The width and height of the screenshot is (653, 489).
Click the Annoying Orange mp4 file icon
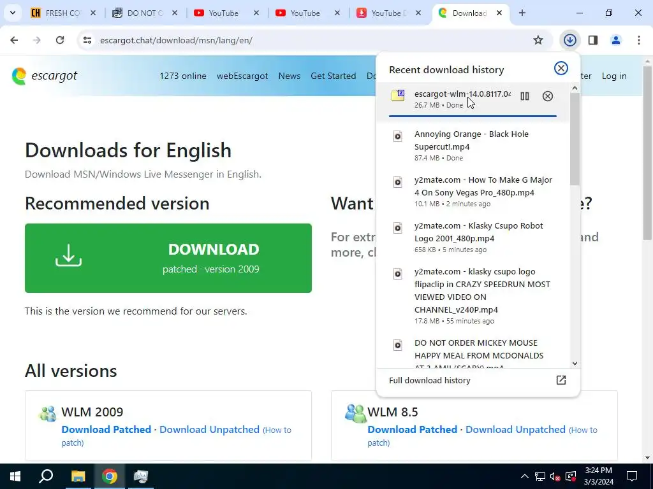tap(398, 136)
